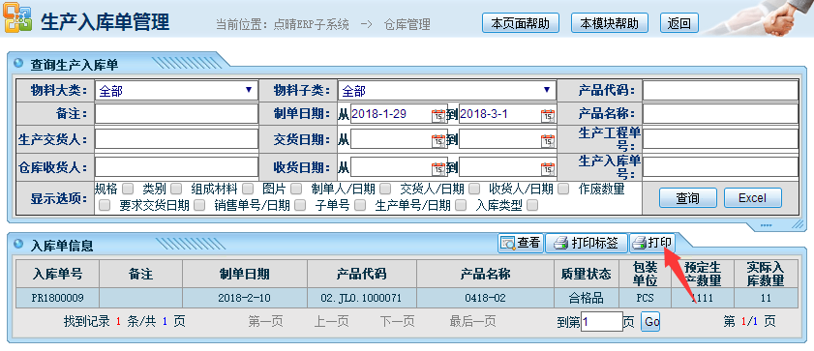Open calendar for 收货日期 start date
Viewport: 814px width, 351px height.
[x=439, y=168]
